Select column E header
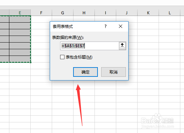 [20, 13]
